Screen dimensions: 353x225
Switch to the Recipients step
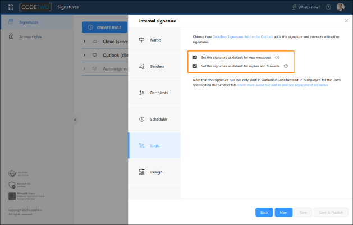(x=154, y=93)
